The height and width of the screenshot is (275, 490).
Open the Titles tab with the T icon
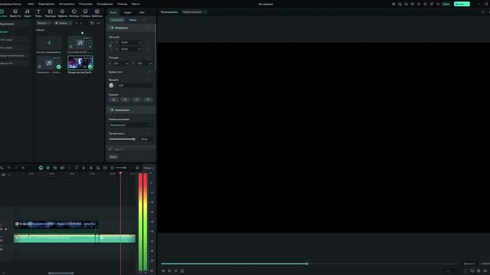click(x=38, y=13)
